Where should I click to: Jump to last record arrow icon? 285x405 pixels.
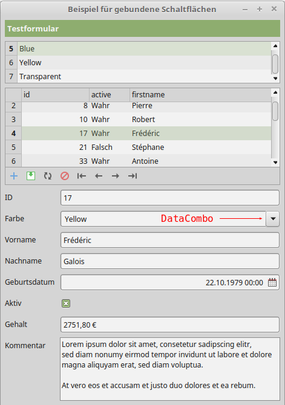point(133,176)
